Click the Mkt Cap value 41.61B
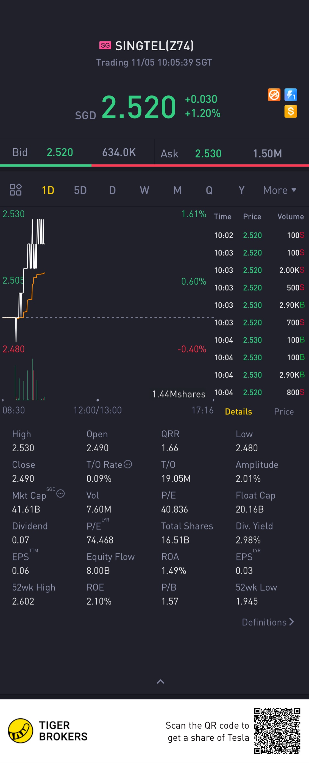Screen dimensions: 309x763 click(x=26, y=509)
